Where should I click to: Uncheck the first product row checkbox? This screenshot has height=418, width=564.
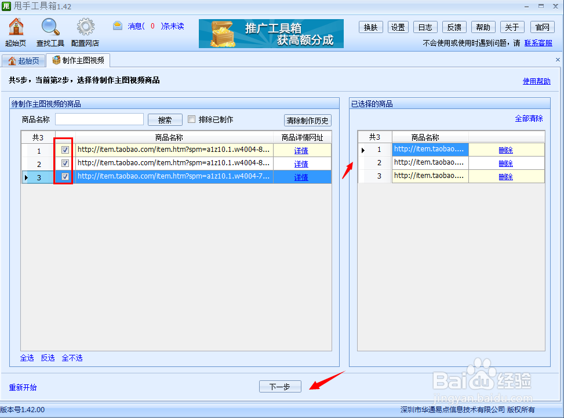tap(64, 149)
